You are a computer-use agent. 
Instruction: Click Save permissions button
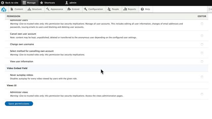click(x=19, y=103)
